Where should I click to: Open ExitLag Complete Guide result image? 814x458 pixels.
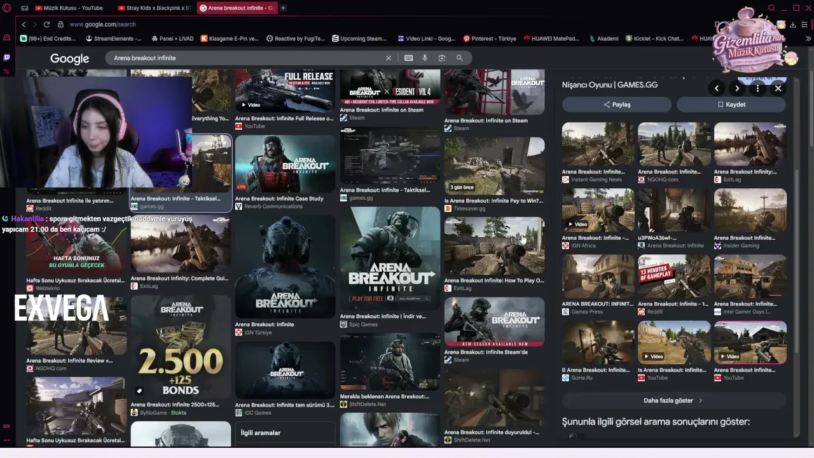tap(181, 244)
